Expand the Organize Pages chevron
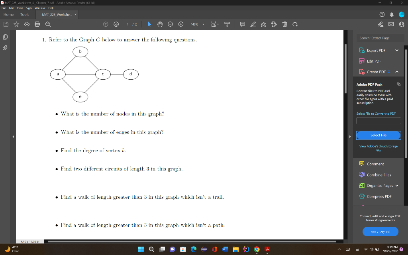This screenshot has height=255, width=408. 397,186
